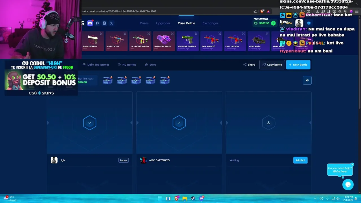
Task: Open the live chat support bubble
Action: coord(348,185)
